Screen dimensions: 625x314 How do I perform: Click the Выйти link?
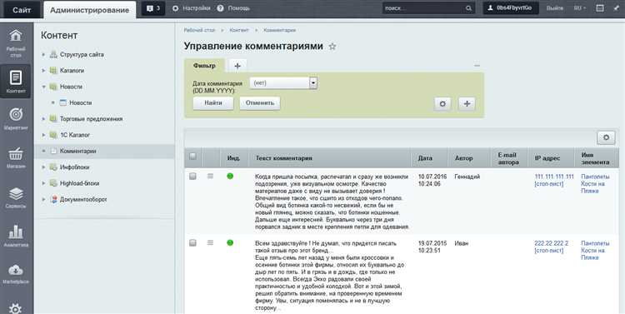(555, 8)
